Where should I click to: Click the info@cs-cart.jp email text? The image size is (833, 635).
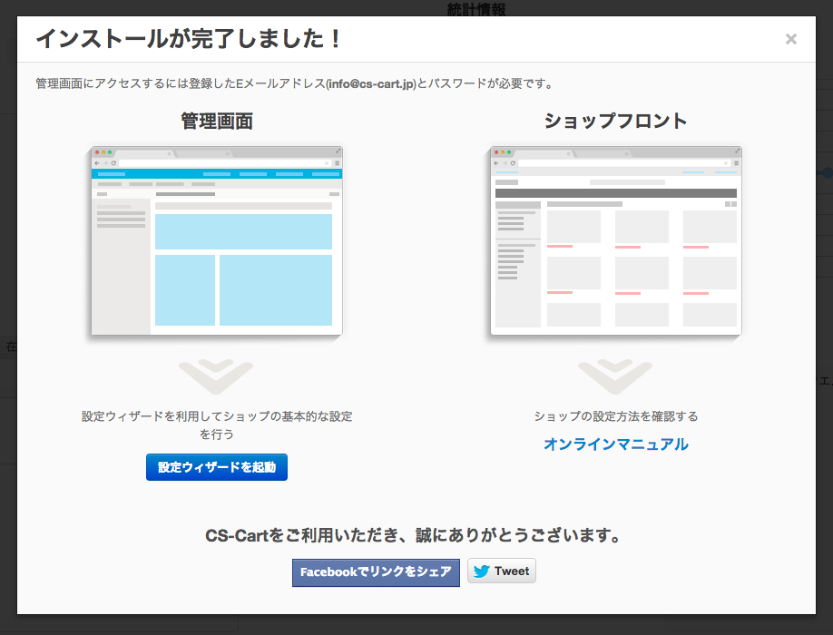(371, 83)
